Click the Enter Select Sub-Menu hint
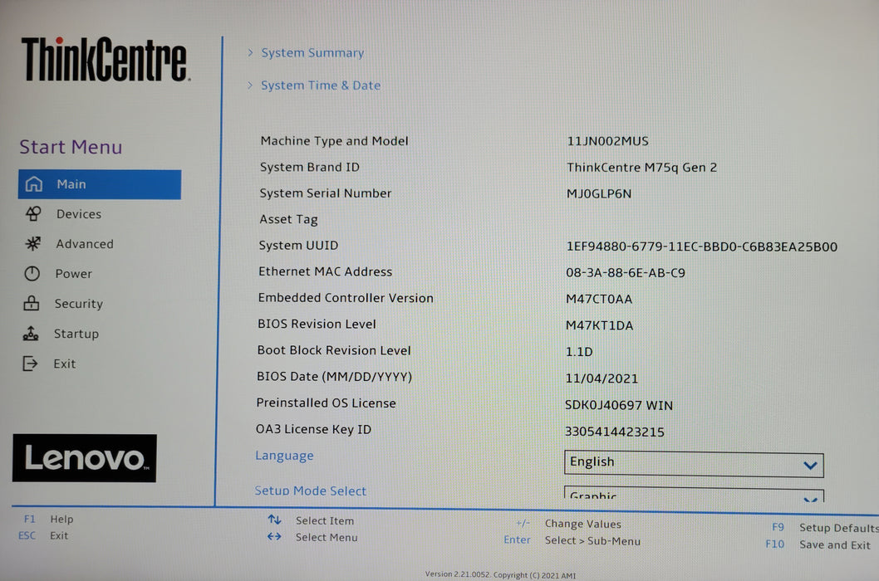 click(x=572, y=540)
